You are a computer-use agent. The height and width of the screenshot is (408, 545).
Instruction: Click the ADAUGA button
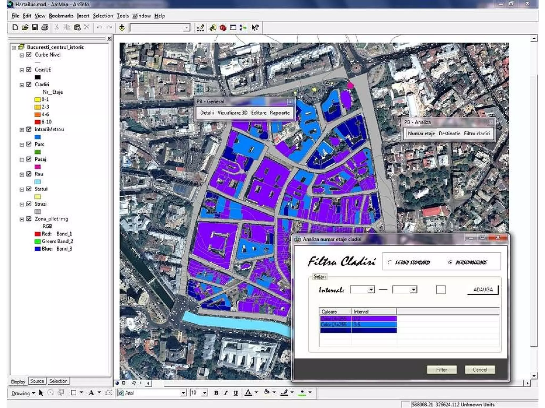(x=483, y=290)
